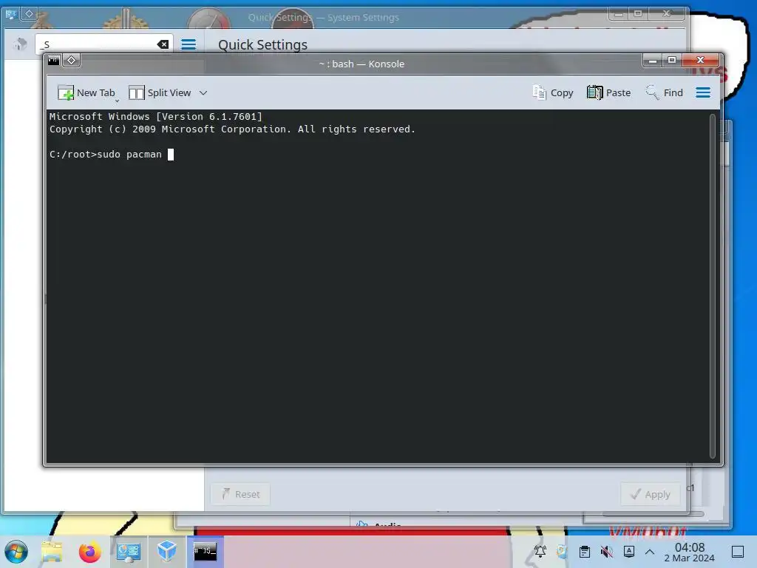Toggle the Konsole keep-on-all-desktops pin icon

tap(72, 61)
